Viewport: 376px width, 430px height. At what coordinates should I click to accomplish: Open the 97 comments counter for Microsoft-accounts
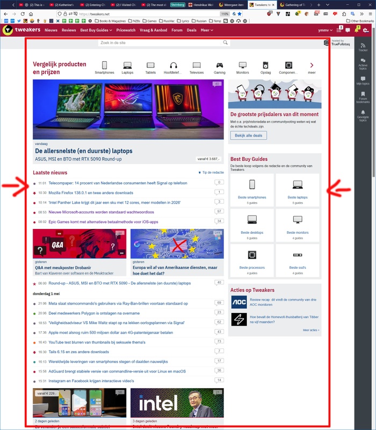click(x=219, y=211)
